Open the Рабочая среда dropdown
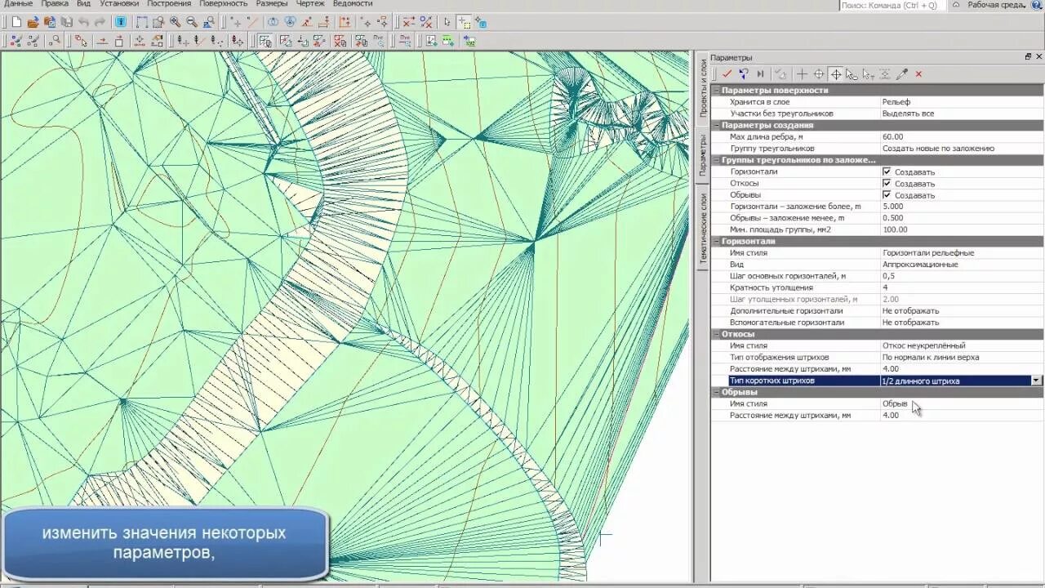Viewport: 1045px width, 588px height. (995, 5)
